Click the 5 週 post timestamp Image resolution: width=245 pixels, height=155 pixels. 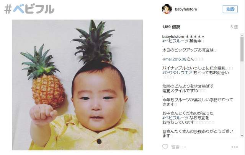click(234, 27)
